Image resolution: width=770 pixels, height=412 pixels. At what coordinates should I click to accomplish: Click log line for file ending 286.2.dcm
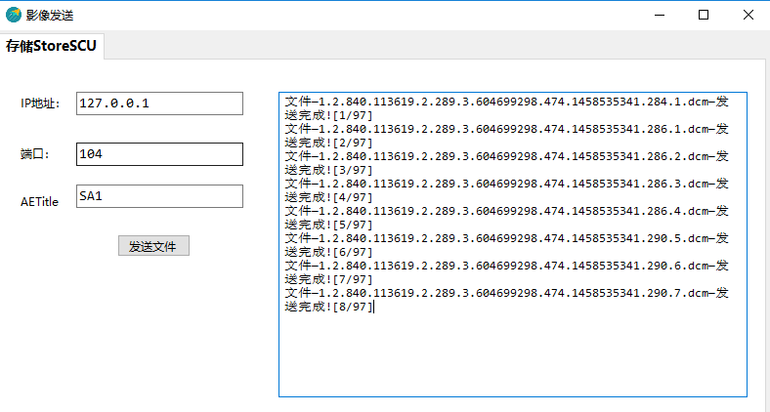pos(507,156)
